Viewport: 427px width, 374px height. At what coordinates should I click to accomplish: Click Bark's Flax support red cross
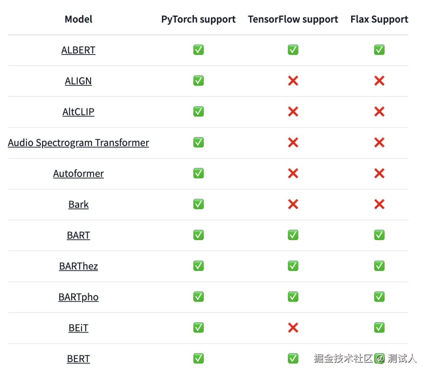click(x=379, y=204)
